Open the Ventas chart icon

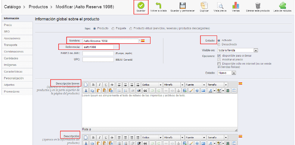click(x=236, y=5)
